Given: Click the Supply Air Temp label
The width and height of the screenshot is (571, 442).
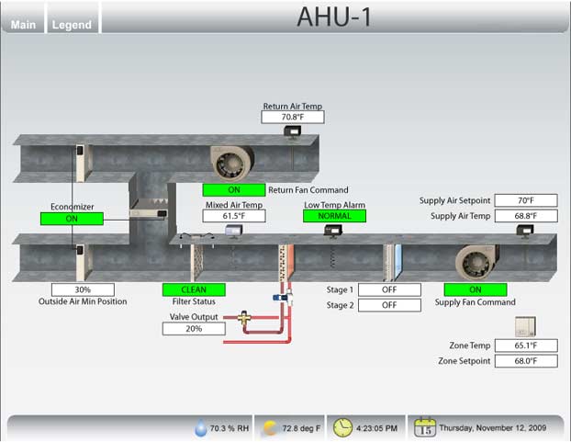Looking at the screenshot, I should pos(461,216).
